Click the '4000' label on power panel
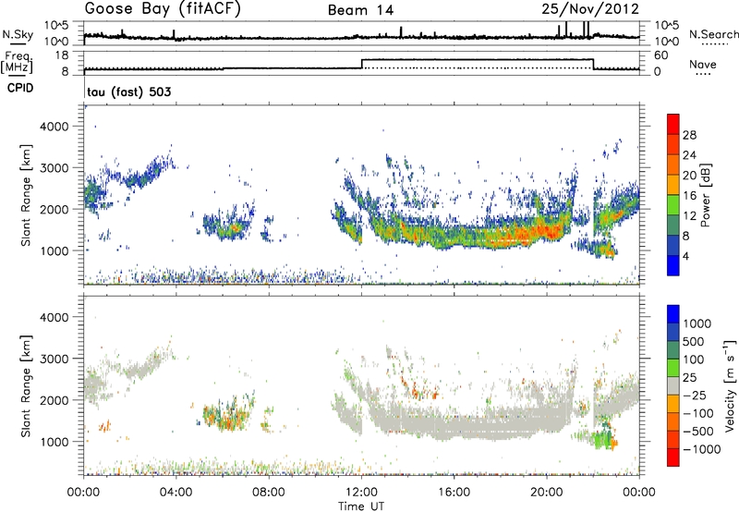739x512 pixels. pos(55,127)
